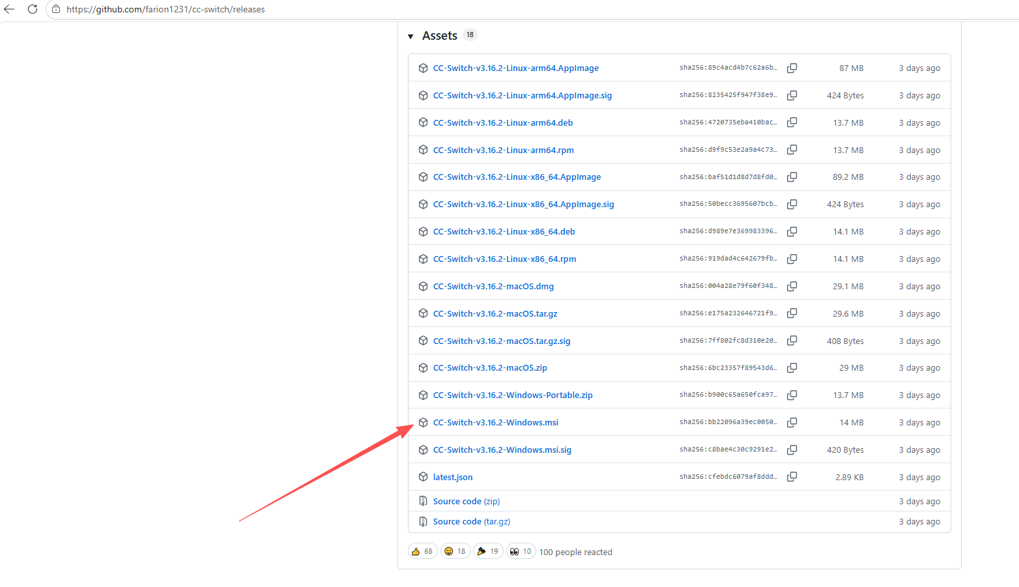Download CC-Switch-v3.16.2-macOS.tar.gz
The height and width of the screenshot is (587, 1019).
pos(495,314)
